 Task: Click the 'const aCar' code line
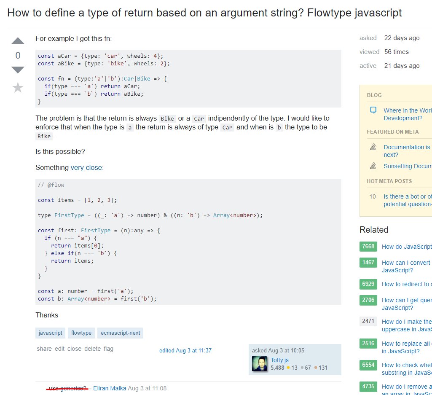[100, 56]
